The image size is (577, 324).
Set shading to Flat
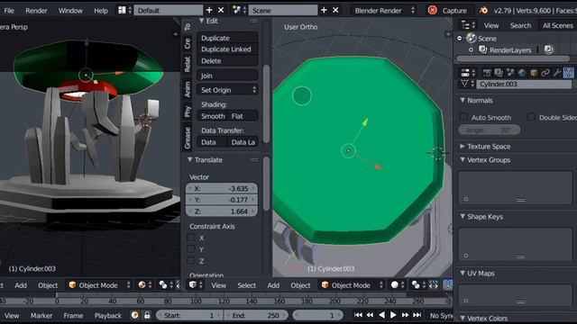(x=243, y=116)
